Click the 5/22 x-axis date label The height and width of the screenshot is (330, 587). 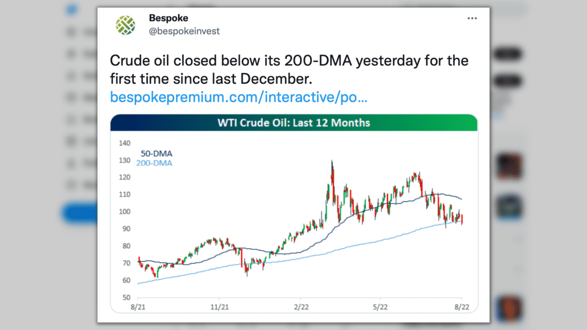point(382,306)
